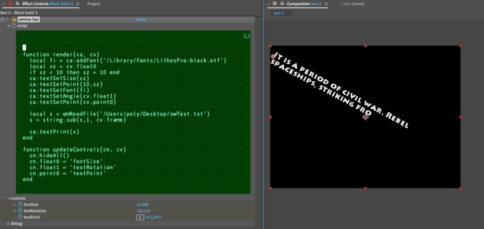Toggle the fontSize stopwatch

[20, 204]
